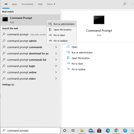
Task: Select 'command prompt online' suggestion text
Action: [x=22, y=72]
